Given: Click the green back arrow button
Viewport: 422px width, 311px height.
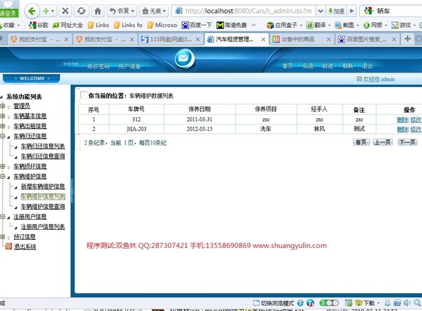Looking at the screenshot, I should tap(32, 11).
